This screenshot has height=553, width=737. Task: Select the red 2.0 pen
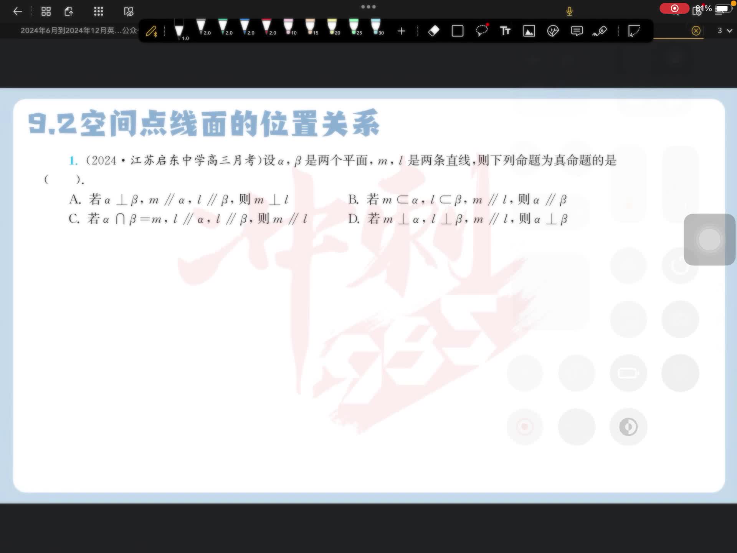(267, 28)
